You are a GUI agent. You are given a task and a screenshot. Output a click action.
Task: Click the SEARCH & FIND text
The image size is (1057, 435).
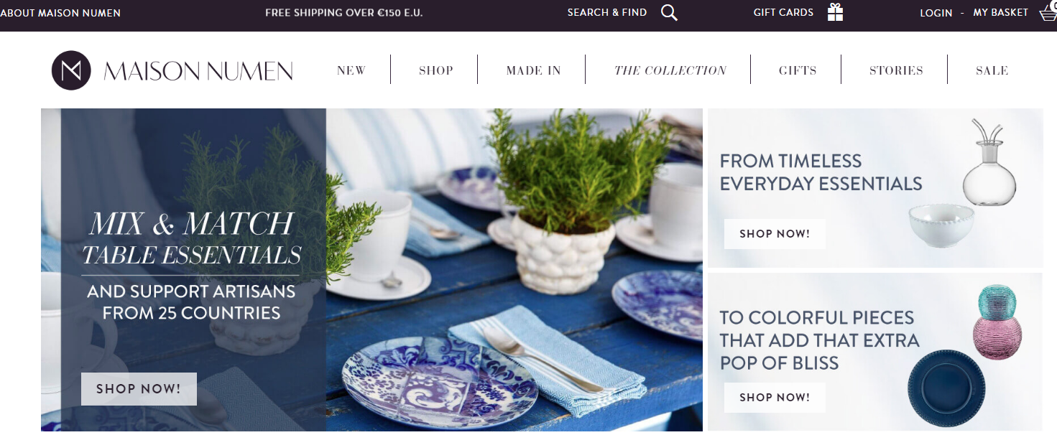tap(607, 12)
